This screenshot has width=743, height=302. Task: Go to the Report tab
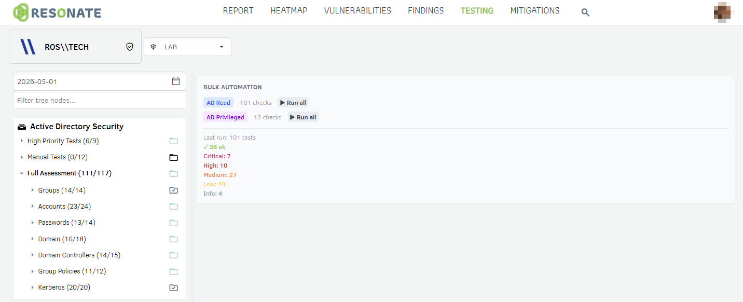(x=238, y=10)
